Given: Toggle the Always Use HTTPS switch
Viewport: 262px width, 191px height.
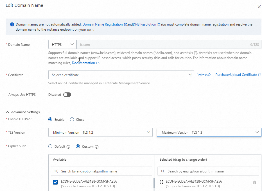Looking at the screenshot, I should coord(67,95).
